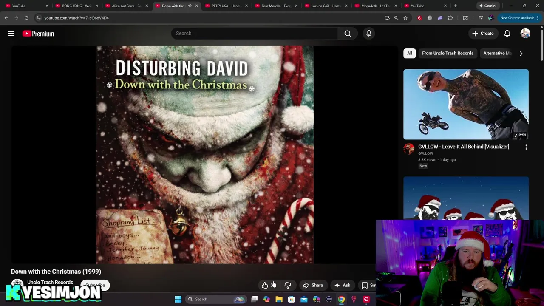
Task: Open Copilot from the taskbar
Action: tap(266, 299)
